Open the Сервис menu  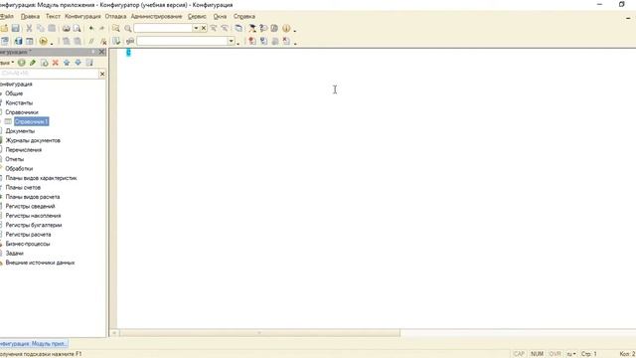click(x=197, y=16)
